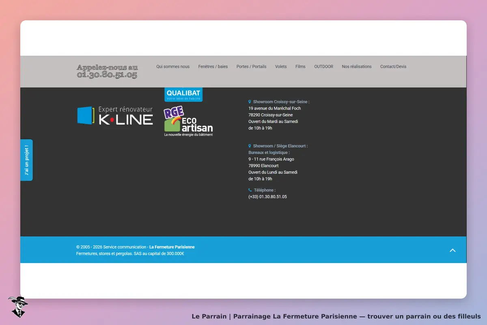
Task: Open the J'ai un projet side tab
Action: tap(26, 160)
